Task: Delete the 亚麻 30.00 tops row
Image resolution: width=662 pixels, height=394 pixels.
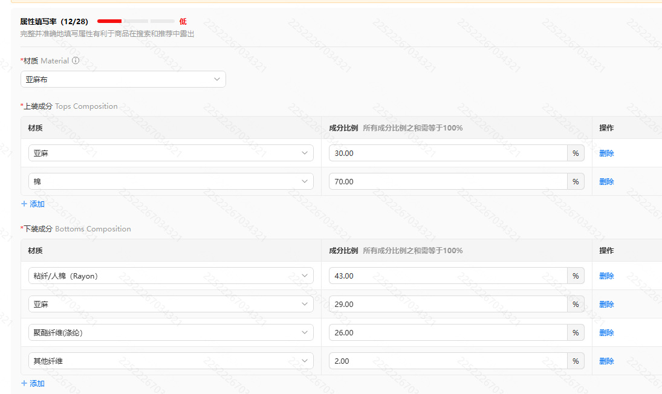Action: click(x=606, y=153)
